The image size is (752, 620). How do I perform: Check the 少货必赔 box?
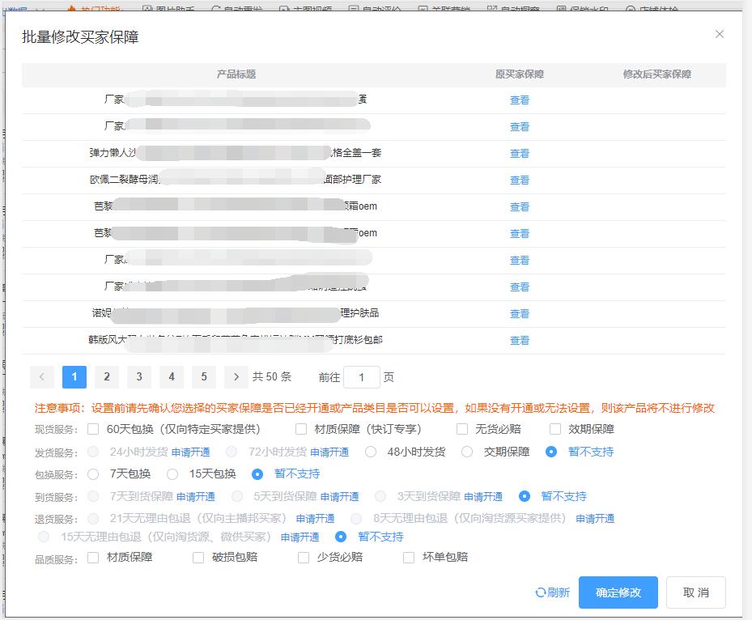304,557
